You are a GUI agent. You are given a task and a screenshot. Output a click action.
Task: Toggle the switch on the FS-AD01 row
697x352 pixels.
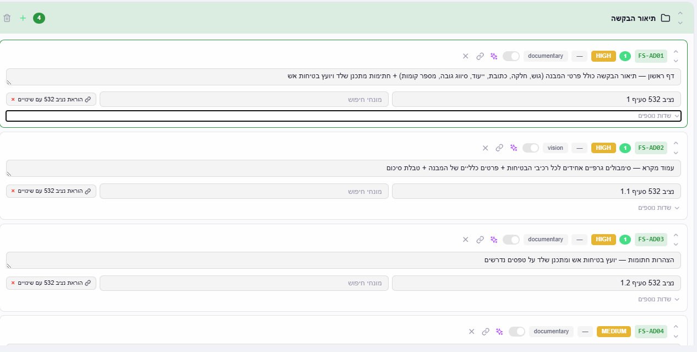[x=511, y=56]
